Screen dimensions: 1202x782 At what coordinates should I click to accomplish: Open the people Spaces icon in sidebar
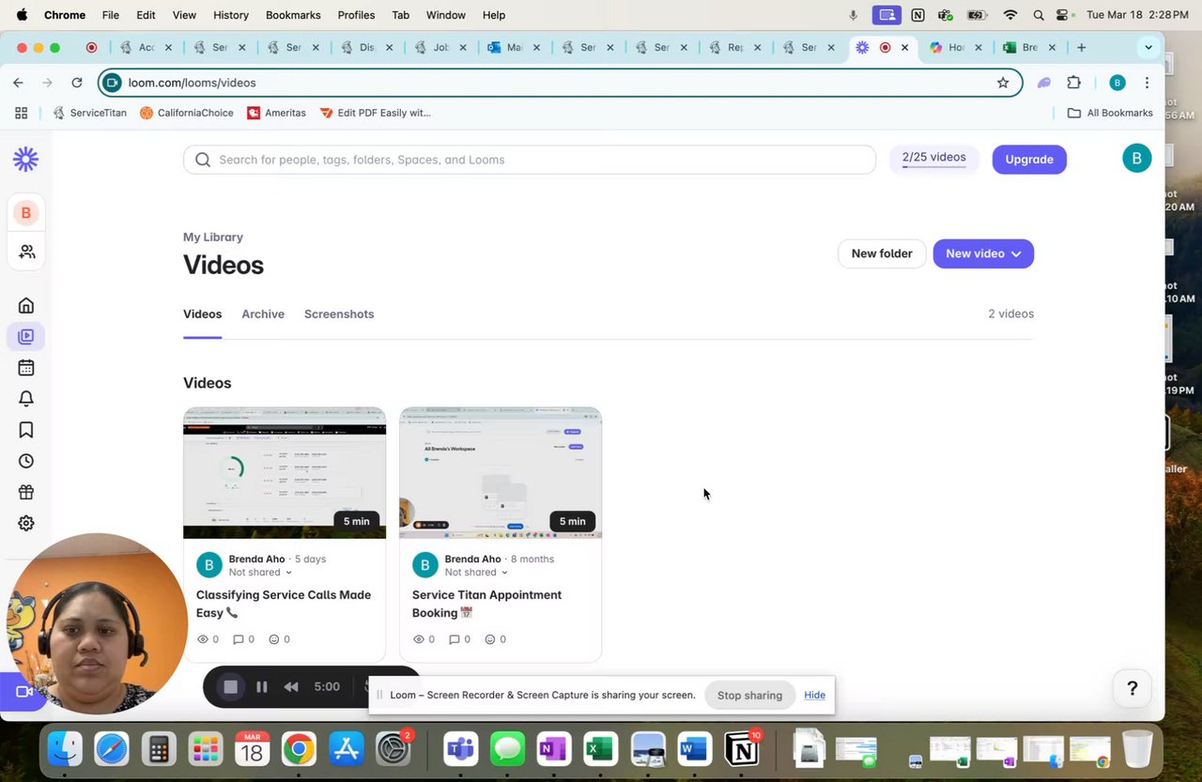coord(26,252)
